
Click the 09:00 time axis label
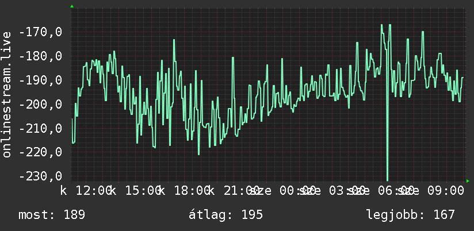click(x=446, y=191)
